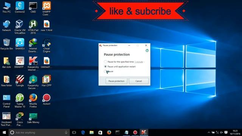Open Action Center notifications icon
Screen dimensions: 242x136
click(x=226, y=133)
